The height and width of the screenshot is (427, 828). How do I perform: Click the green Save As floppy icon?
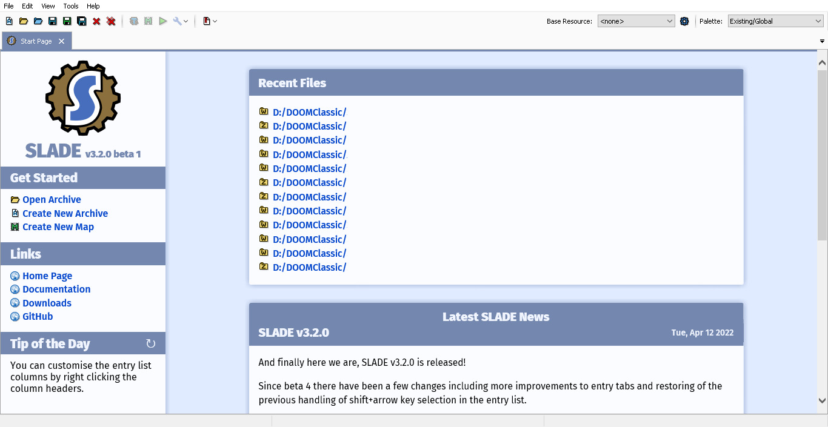pyautogui.click(x=67, y=21)
